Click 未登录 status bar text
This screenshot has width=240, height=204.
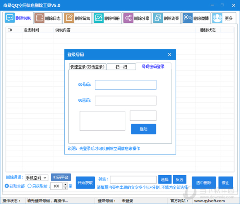click(127, 201)
